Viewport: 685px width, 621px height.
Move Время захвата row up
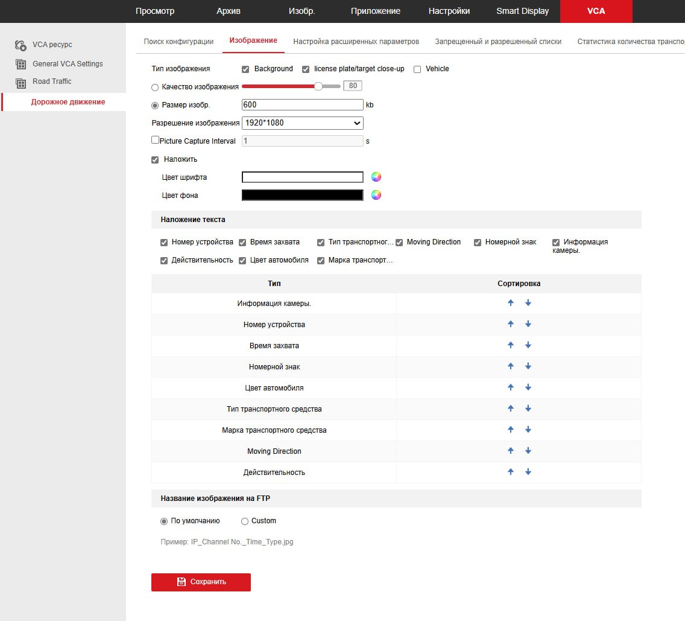click(510, 345)
